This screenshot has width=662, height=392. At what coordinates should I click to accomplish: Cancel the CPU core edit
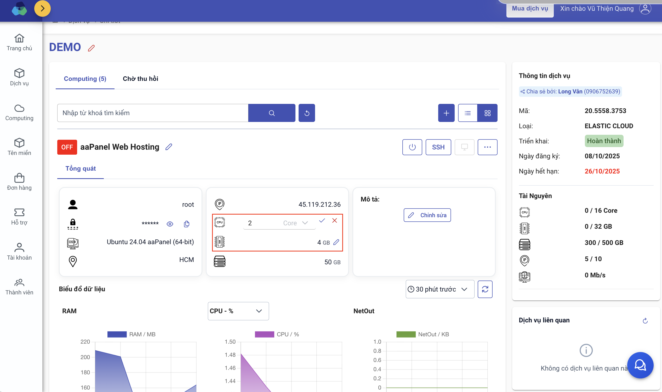[x=334, y=221]
